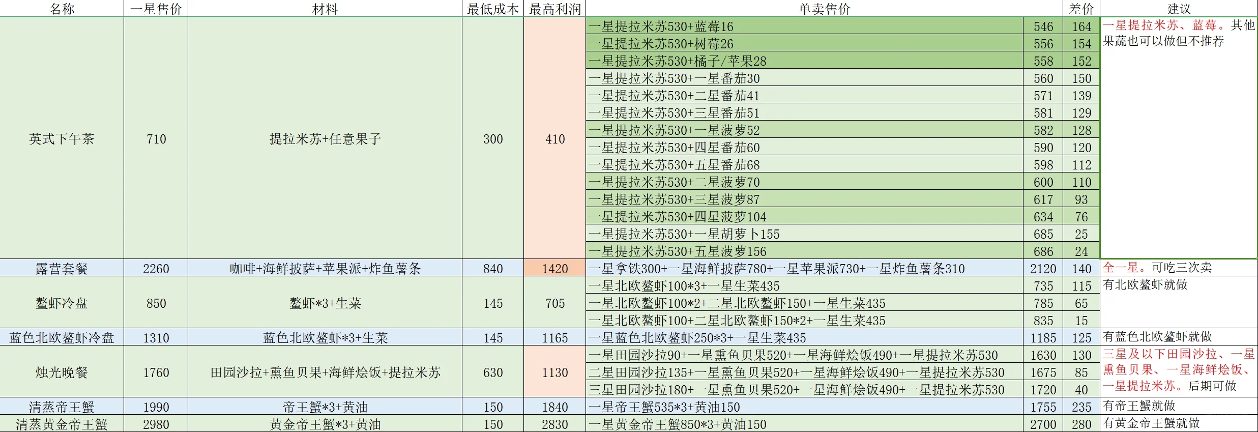Click the 410 highest profit cell
This screenshot has height=432, width=1258.
pyautogui.click(x=554, y=138)
